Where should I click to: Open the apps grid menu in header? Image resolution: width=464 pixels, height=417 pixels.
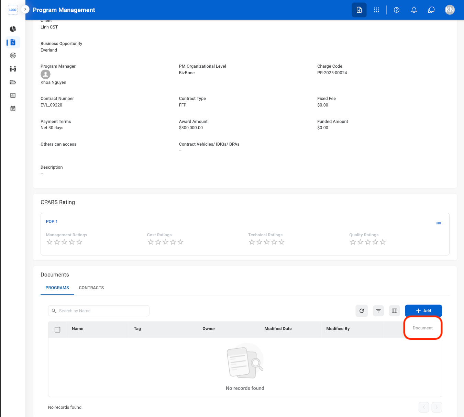point(376,10)
